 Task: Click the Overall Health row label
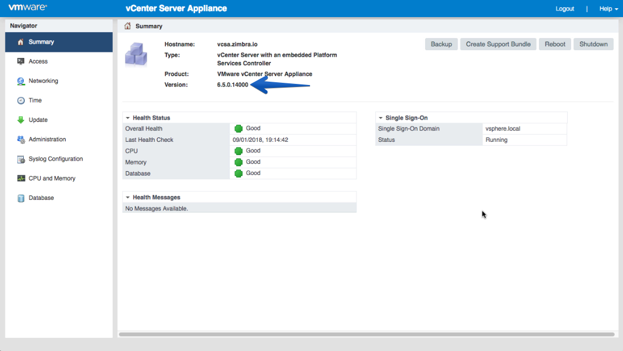pos(143,129)
